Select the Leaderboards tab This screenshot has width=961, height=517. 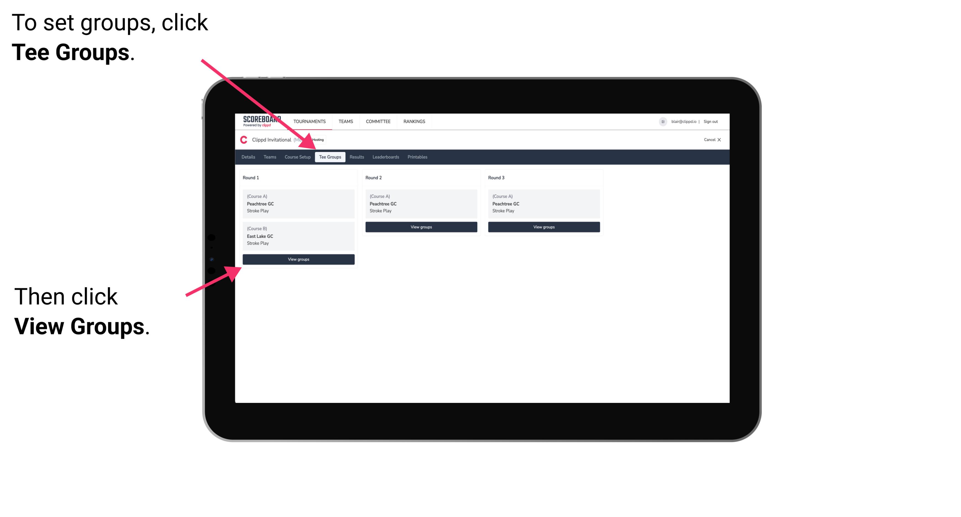pos(385,157)
